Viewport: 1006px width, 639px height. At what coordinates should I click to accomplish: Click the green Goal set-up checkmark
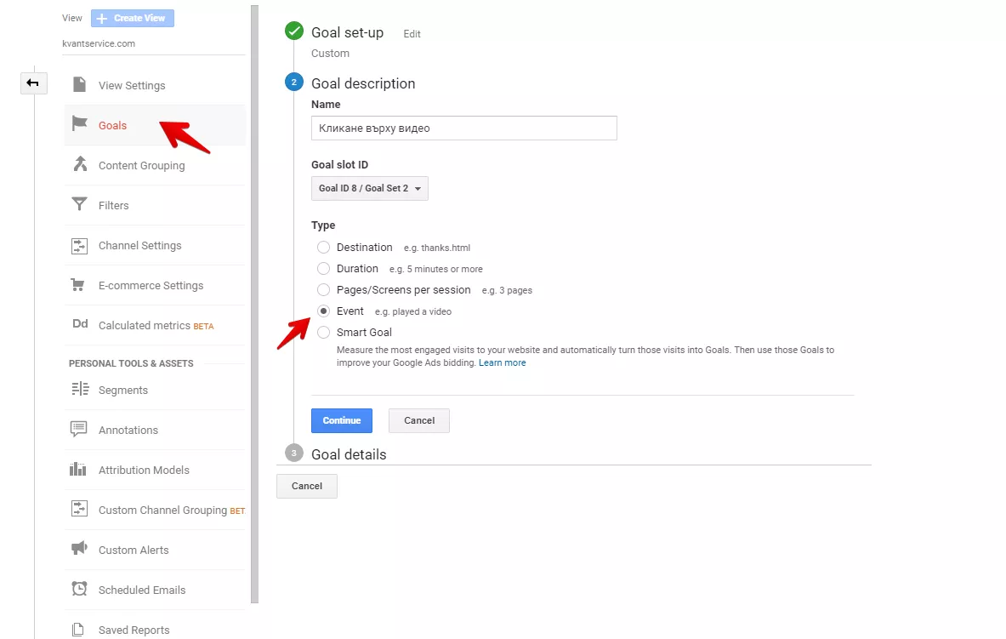point(294,31)
